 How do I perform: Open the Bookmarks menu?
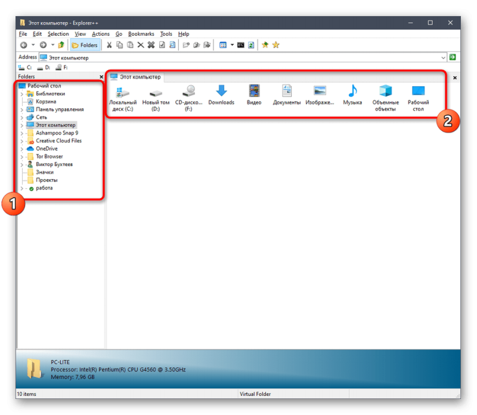[141, 34]
